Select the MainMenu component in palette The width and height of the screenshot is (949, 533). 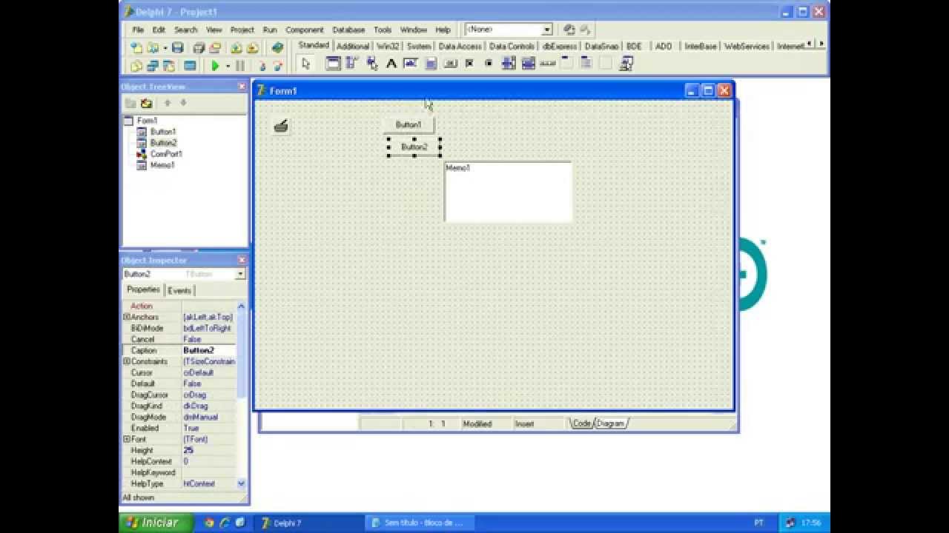point(352,64)
